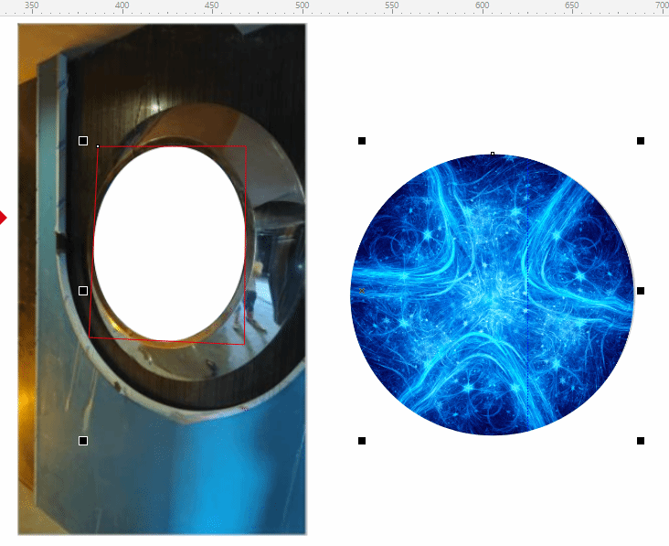
Task: Click the small x marker on circle's left edge
Action: click(361, 291)
